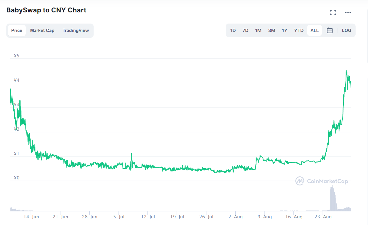
Task: Select the YTD time range
Action: tap(299, 31)
